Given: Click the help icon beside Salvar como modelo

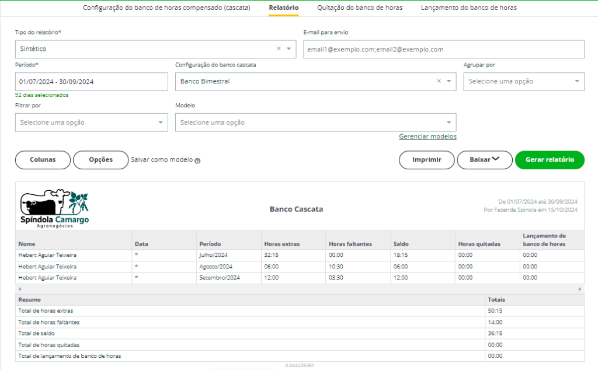Looking at the screenshot, I should pyautogui.click(x=197, y=161).
